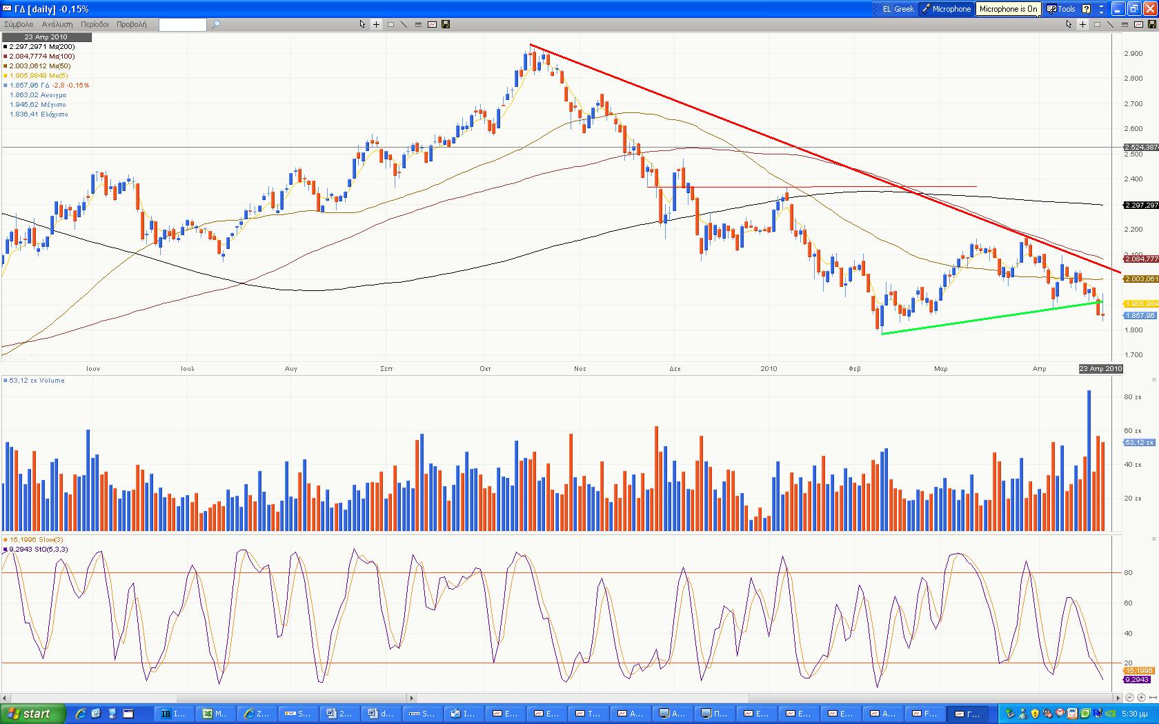Zoom in the chart with the plus icon

[1141, 698]
